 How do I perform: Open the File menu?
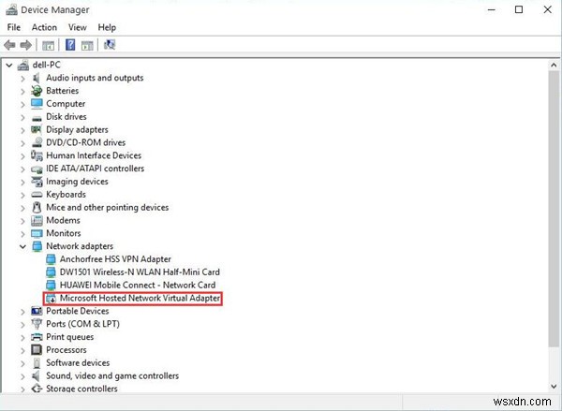point(14,27)
